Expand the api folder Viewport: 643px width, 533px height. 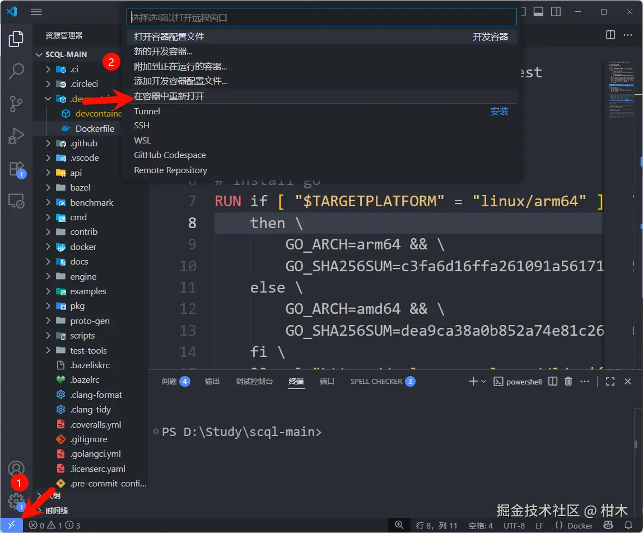click(x=48, y=173)
